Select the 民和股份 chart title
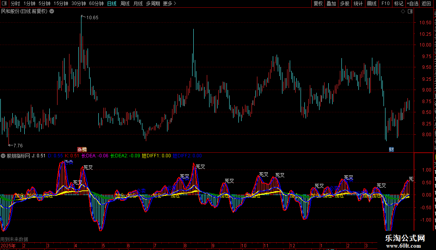436x250 pixels. click(x=24, y=12)
